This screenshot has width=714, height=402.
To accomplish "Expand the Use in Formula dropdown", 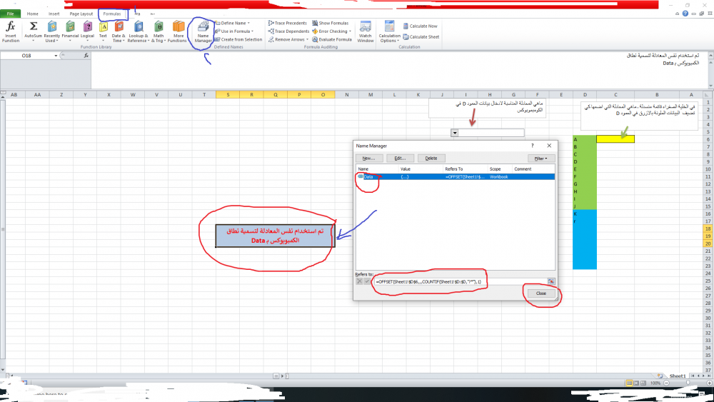I will coord(252,31).
